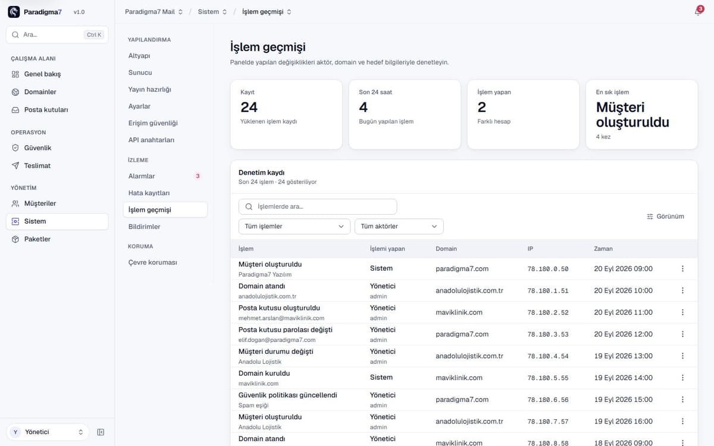Image resolution: width=714 pixels, height=446 pixels.
Task: Open Çevre koruması page
Action: 165,262
